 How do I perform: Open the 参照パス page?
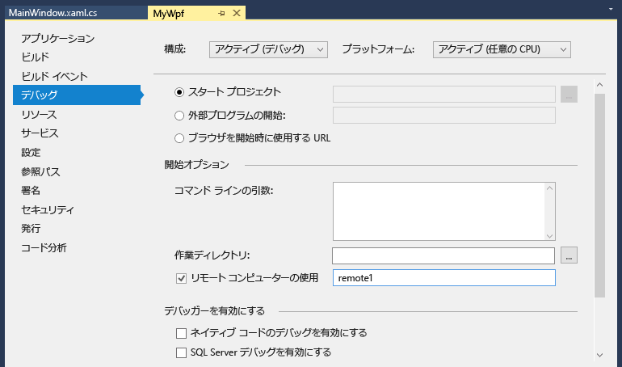[x=40, y=171]
